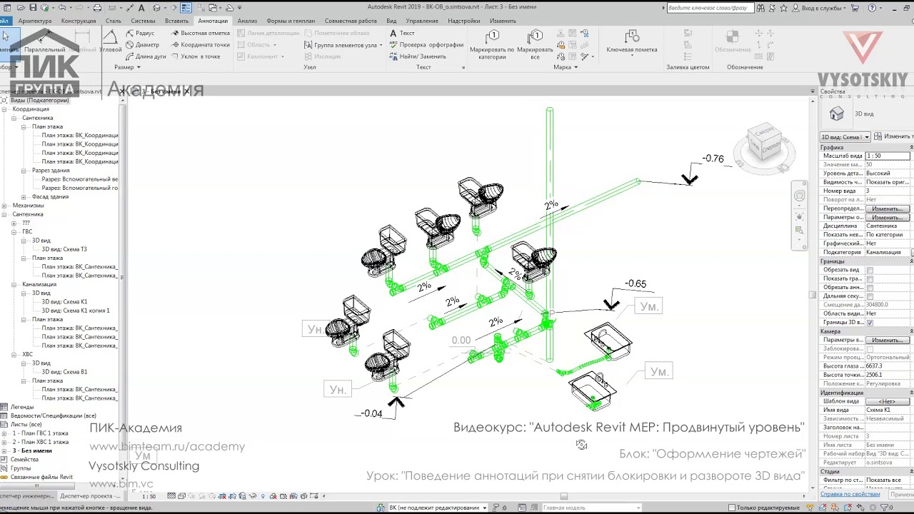Viewport: 914px width, 514px height.
Task: Select the Text annotation tool
Action: pyautogui.click(x=402, y=33)
